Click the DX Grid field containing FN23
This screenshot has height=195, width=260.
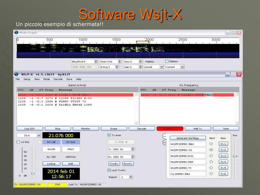[x=71, y=149]
